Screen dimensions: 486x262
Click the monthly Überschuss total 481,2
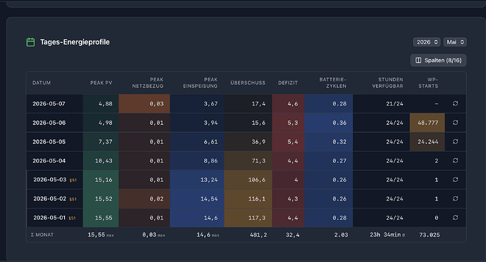tap(258, 235)
